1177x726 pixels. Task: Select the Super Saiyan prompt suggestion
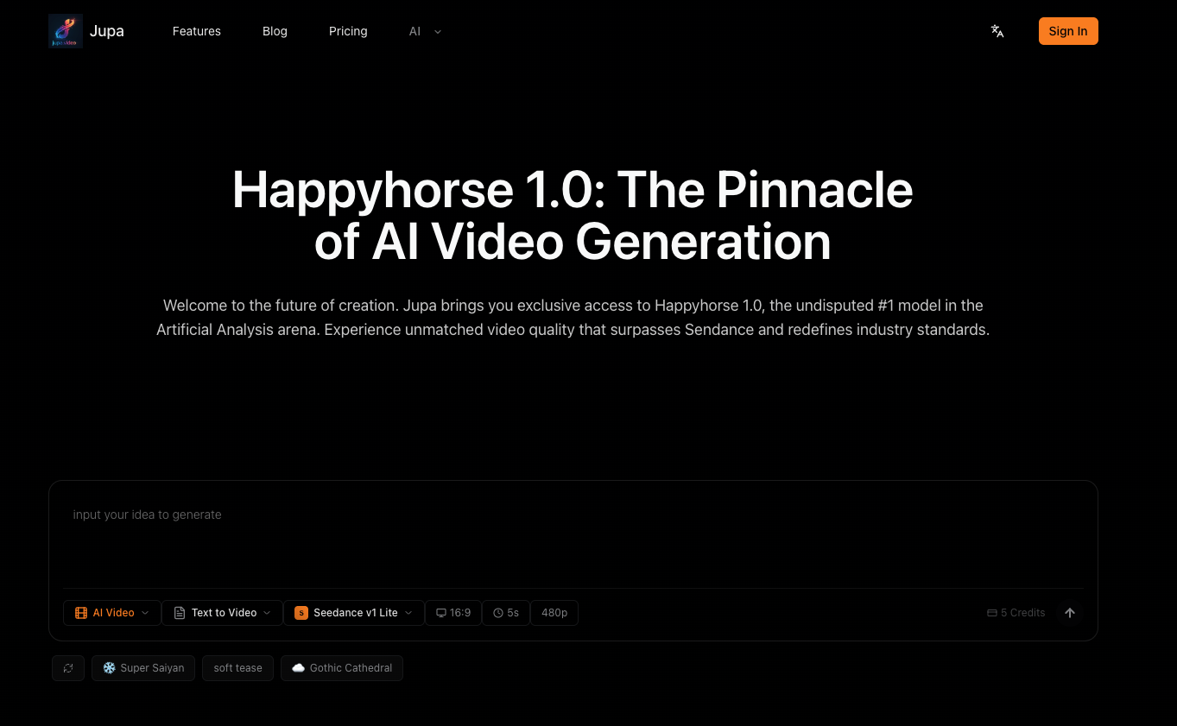pos(143,668)
